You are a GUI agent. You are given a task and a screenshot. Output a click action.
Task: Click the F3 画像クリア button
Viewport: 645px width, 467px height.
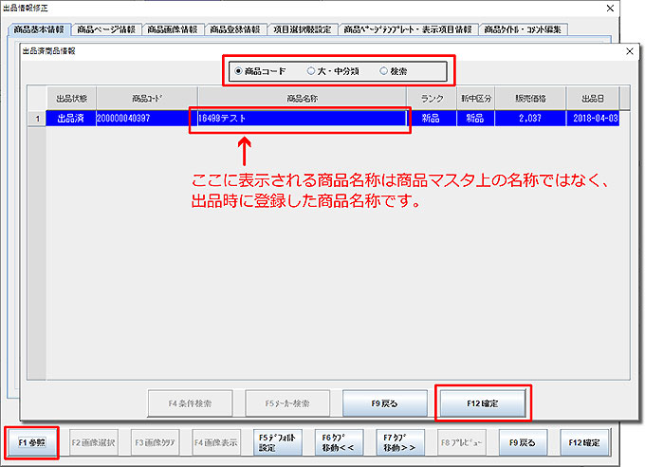155,442
